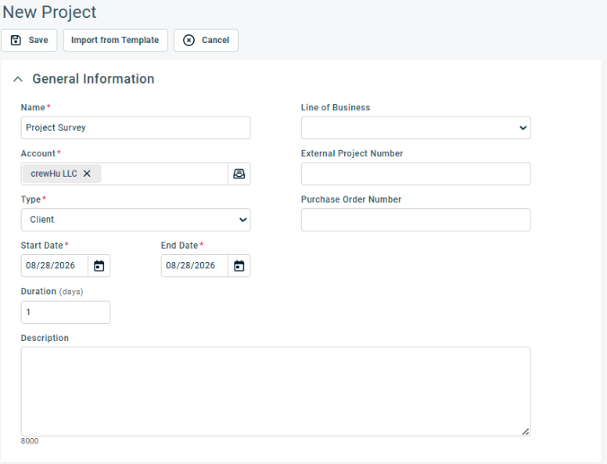The width and height of the screenshot is (607, 464).
Task: Open the account selector icon
Action: (239, 174)
